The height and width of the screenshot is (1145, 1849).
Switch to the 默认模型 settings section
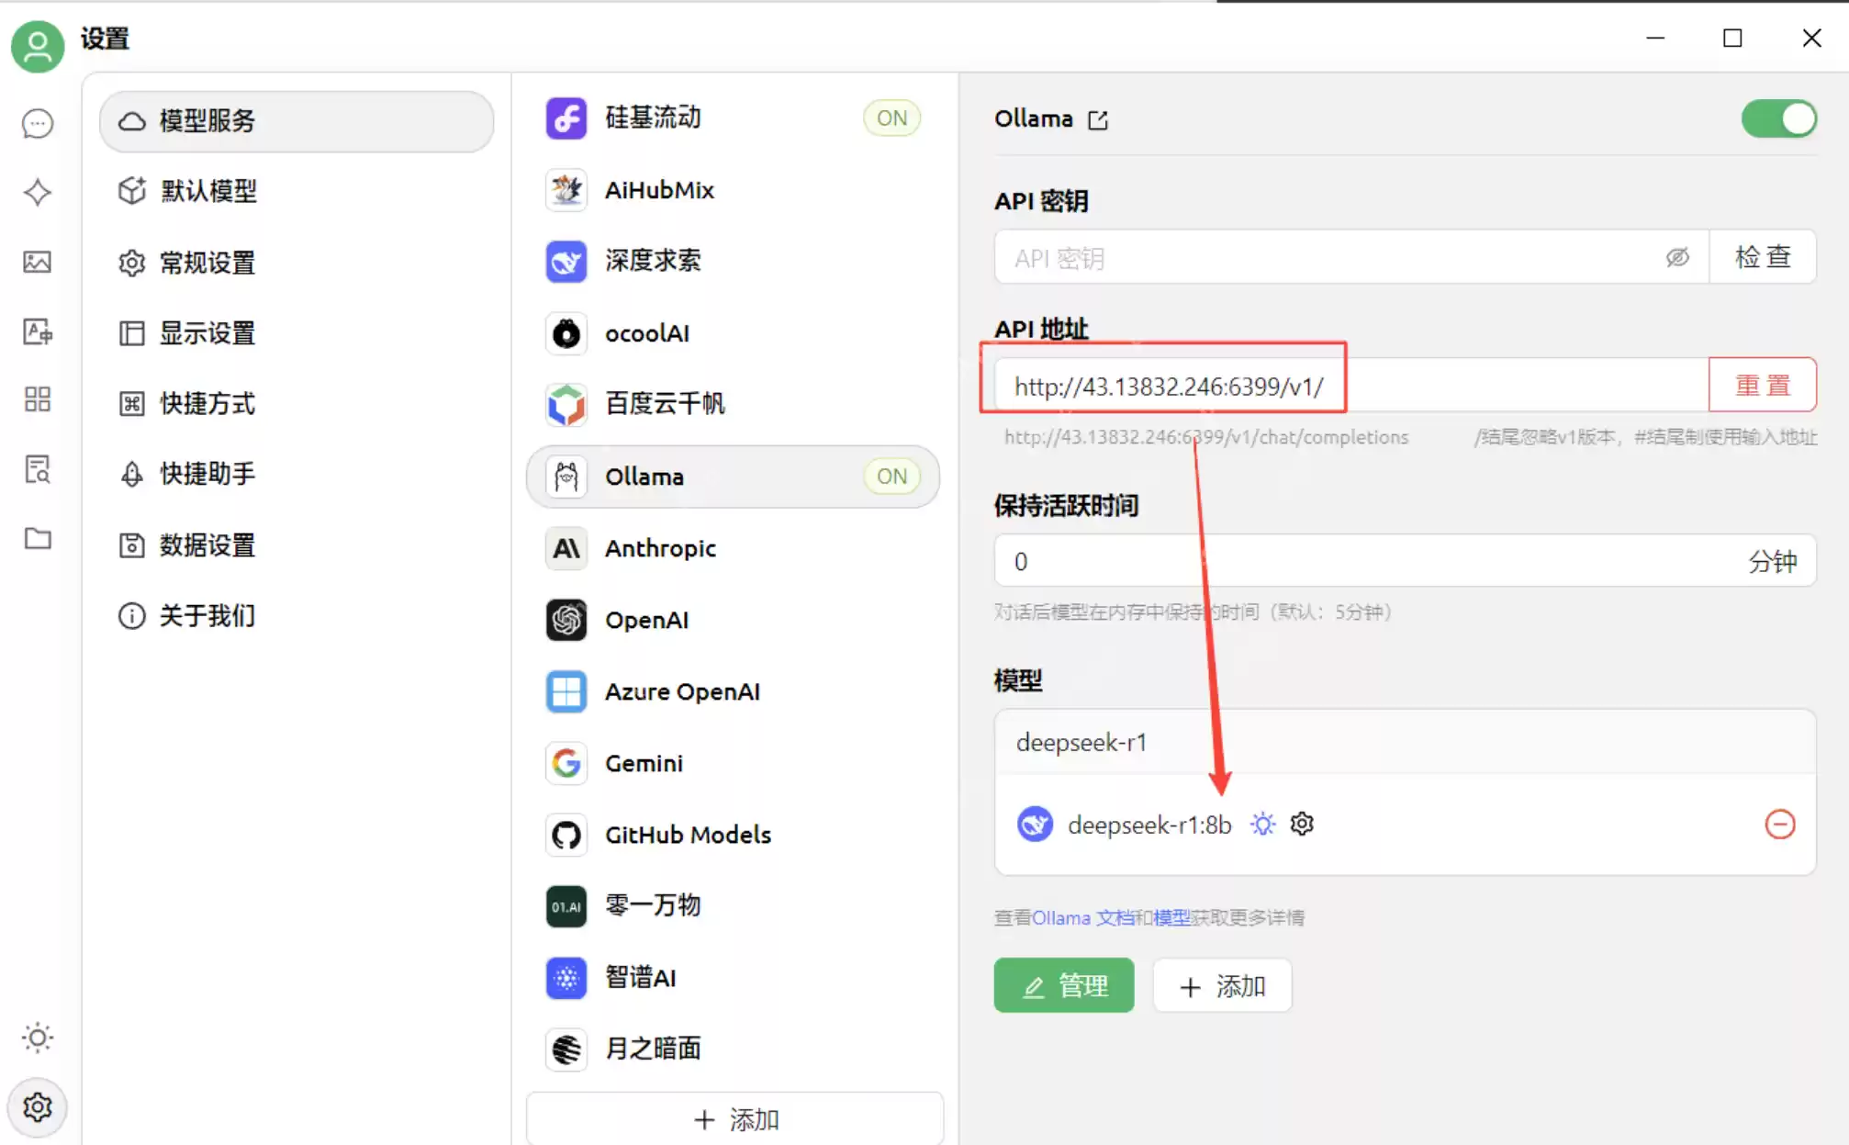tap(208, 192)
